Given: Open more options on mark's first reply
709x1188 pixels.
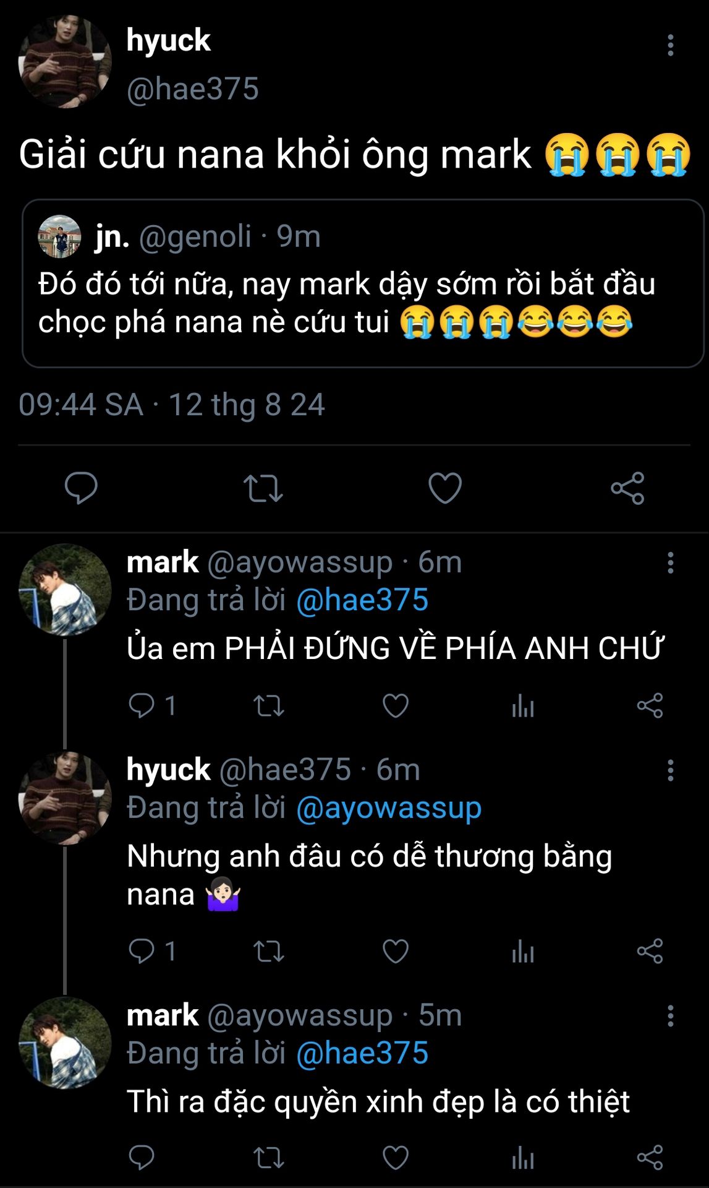Looking at the screenshot, I should (x=670, y=563).
